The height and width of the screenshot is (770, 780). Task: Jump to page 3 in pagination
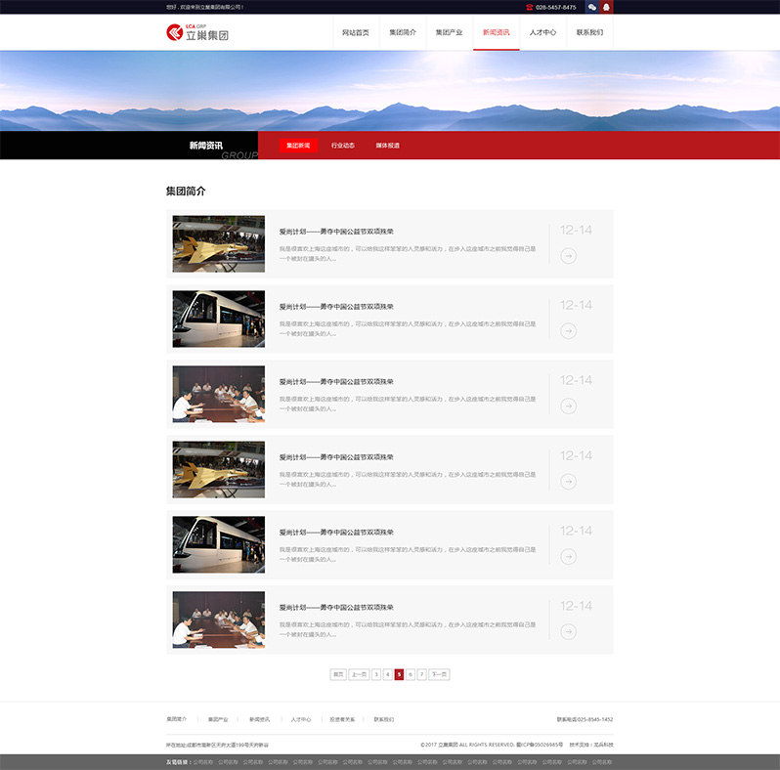pos(376,674)
